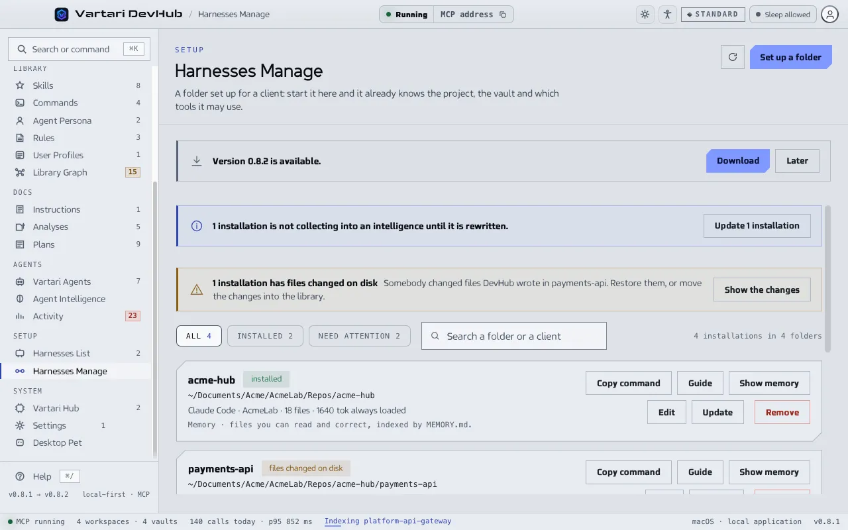Copy command for payments-api
The image size is (848, 530).
(628, 472)
